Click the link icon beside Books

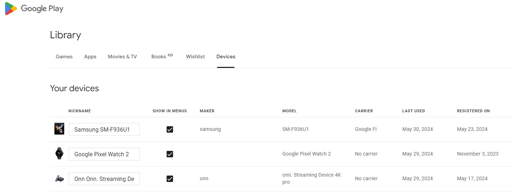pos(171,55)
